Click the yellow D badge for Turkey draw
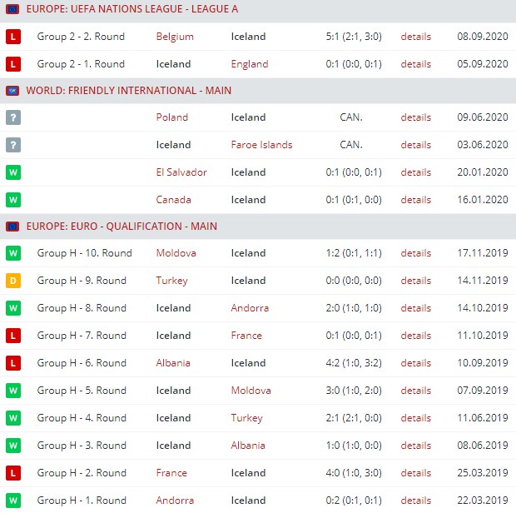The height and width of the screenshot is (513, 516). (x=12, y=281)
